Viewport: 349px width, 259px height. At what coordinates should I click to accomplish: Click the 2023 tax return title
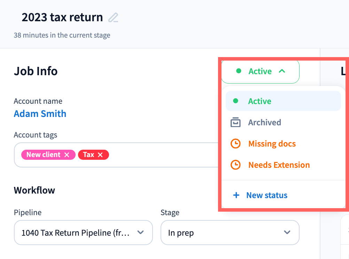click(x=62, y=17)
